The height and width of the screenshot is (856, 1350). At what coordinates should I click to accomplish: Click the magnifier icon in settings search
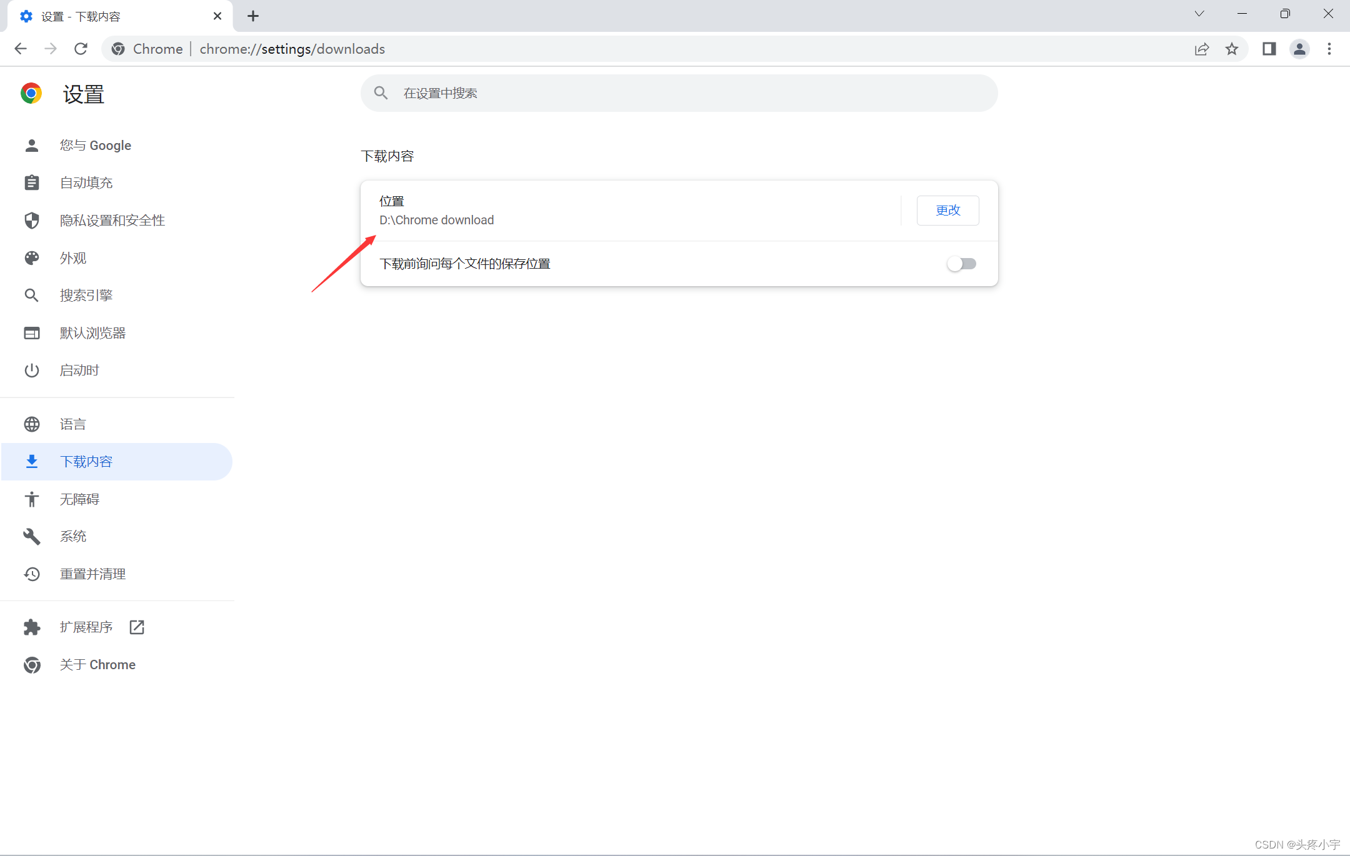[x=381, y=93]
